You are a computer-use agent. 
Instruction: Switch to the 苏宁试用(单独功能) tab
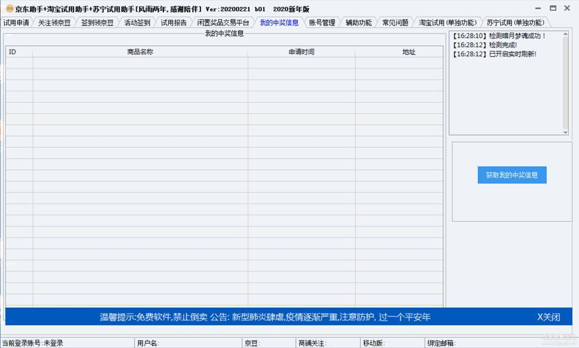click(515, 22)
